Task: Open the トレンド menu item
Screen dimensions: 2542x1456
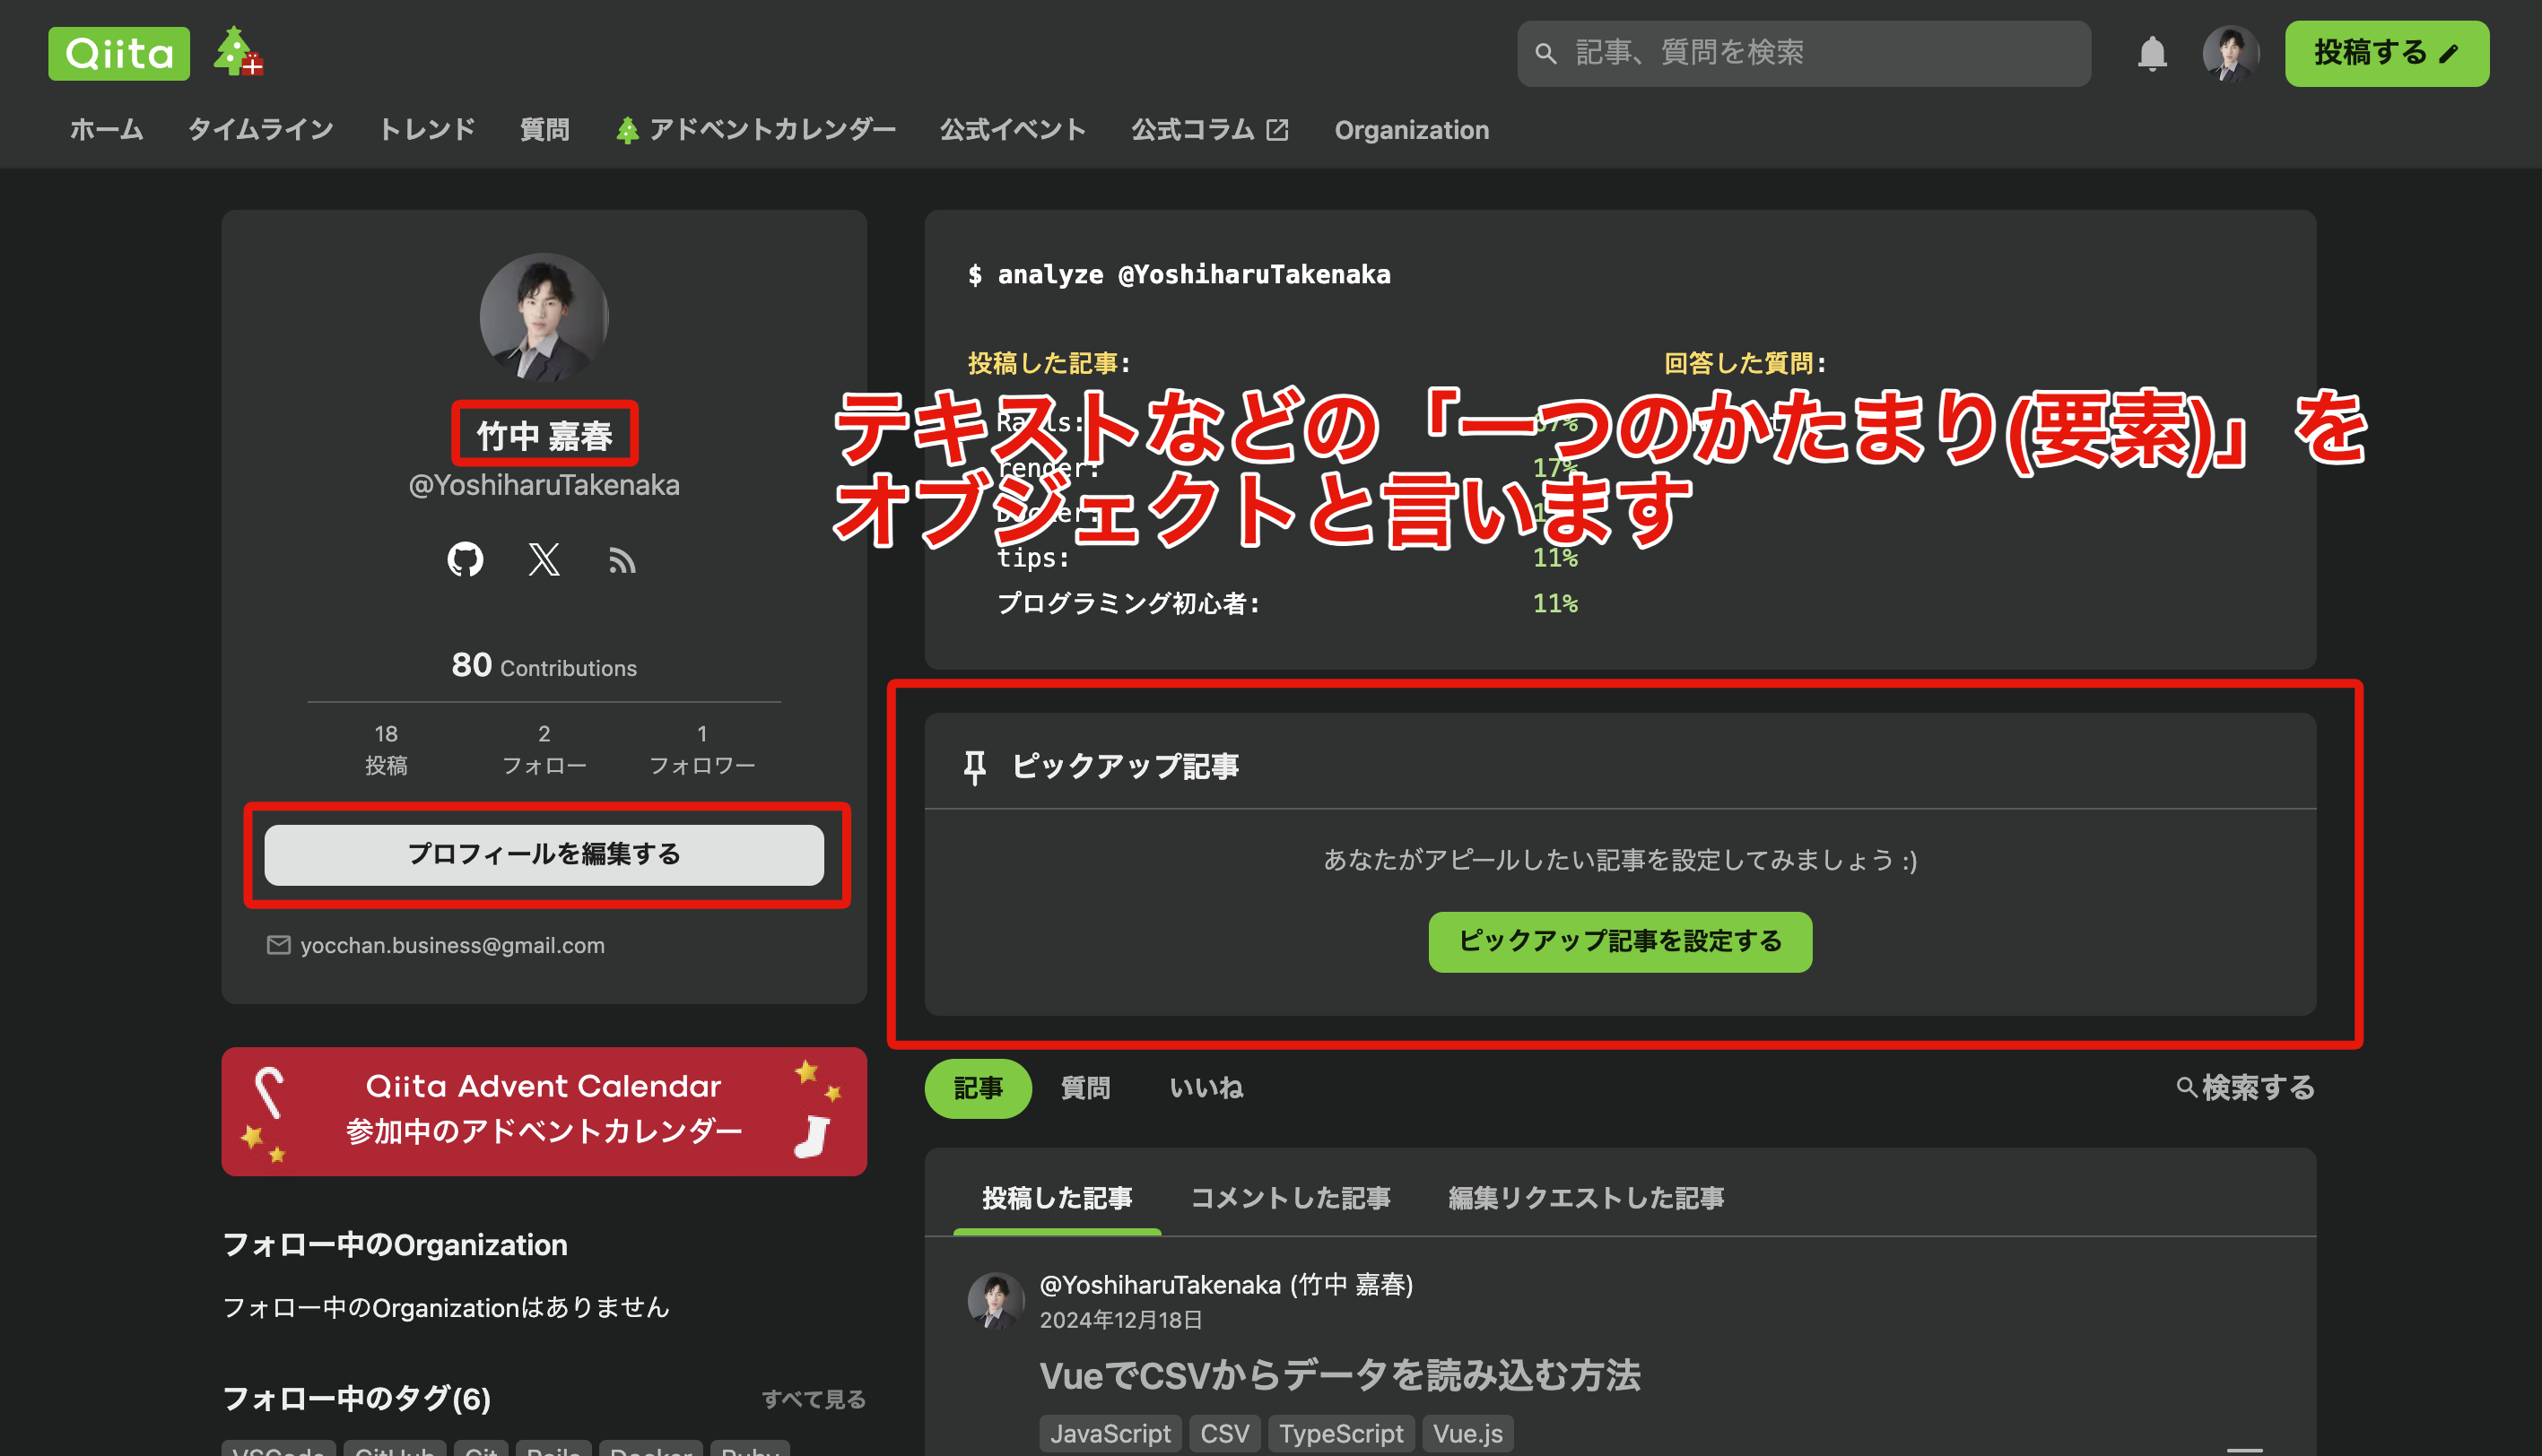Action: (426, 130)
